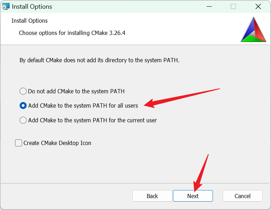Click the 'By default CMake does not add' text
Screen dimensions: 271x210
pos(99,60)
